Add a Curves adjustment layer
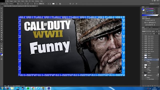The height and width of the screenshot is (90, 160). click(x=150, y=20)
